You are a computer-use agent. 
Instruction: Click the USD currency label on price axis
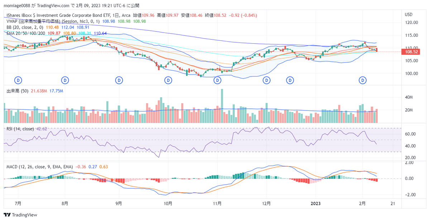tap(408, 15)
